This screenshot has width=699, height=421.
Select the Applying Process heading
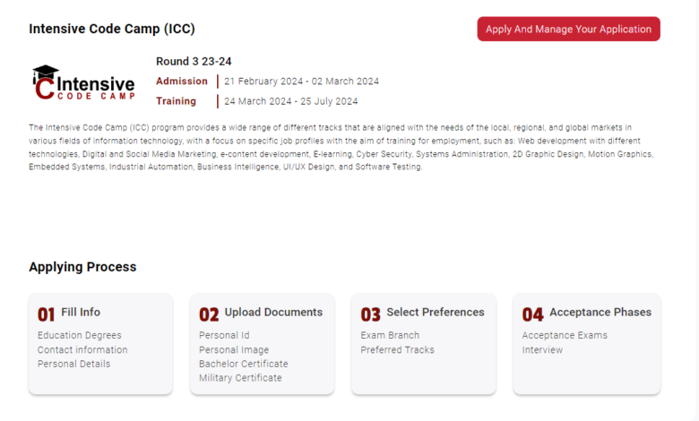tap(82, 267)
